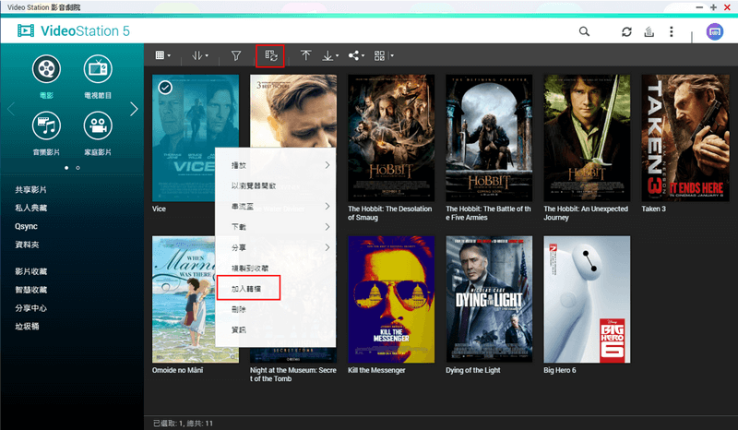Select The Hobbit: An Unexpected Journey poster

pyautogui.click(x=587, y=138)
